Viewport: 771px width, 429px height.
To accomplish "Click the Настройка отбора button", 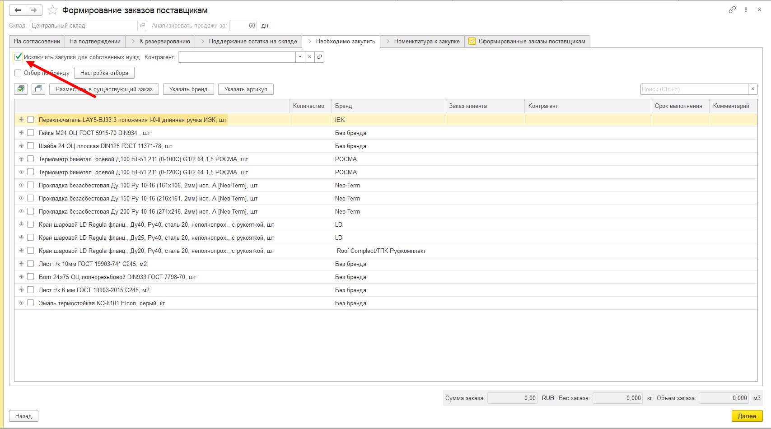I will coord(104,73).
